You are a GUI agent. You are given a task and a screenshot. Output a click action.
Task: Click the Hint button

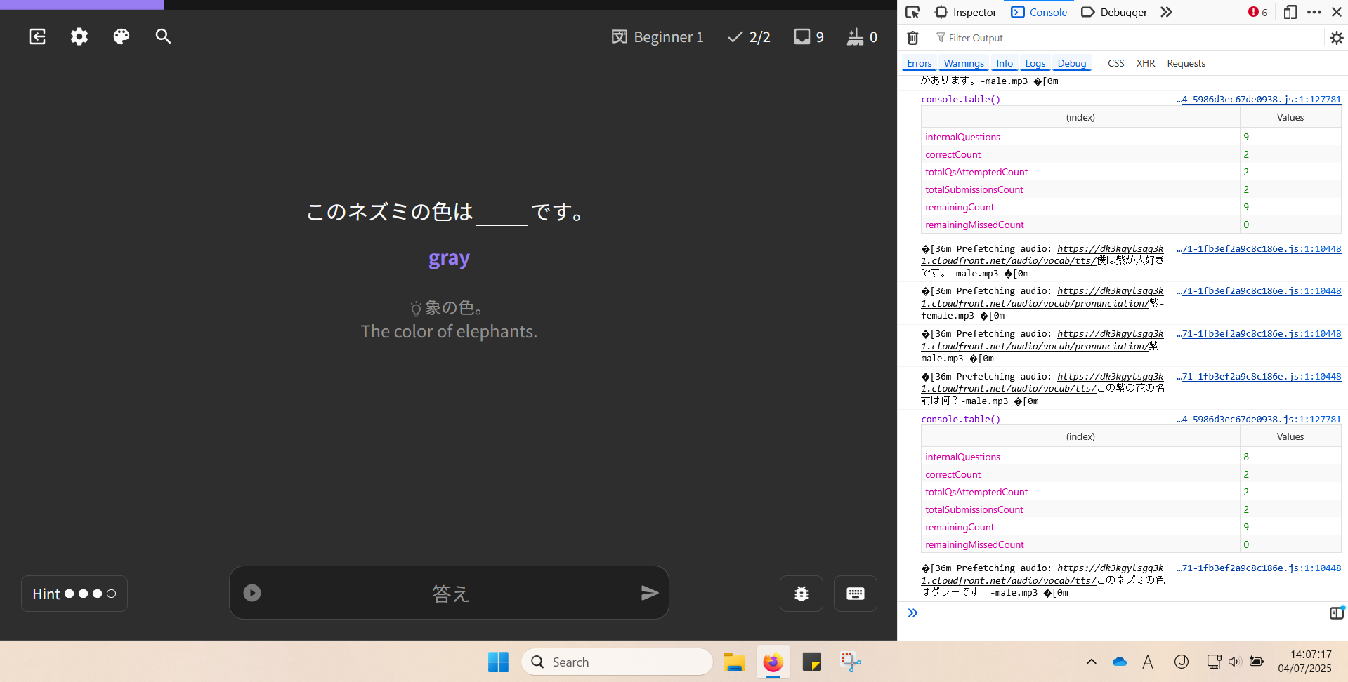point(74,594)
